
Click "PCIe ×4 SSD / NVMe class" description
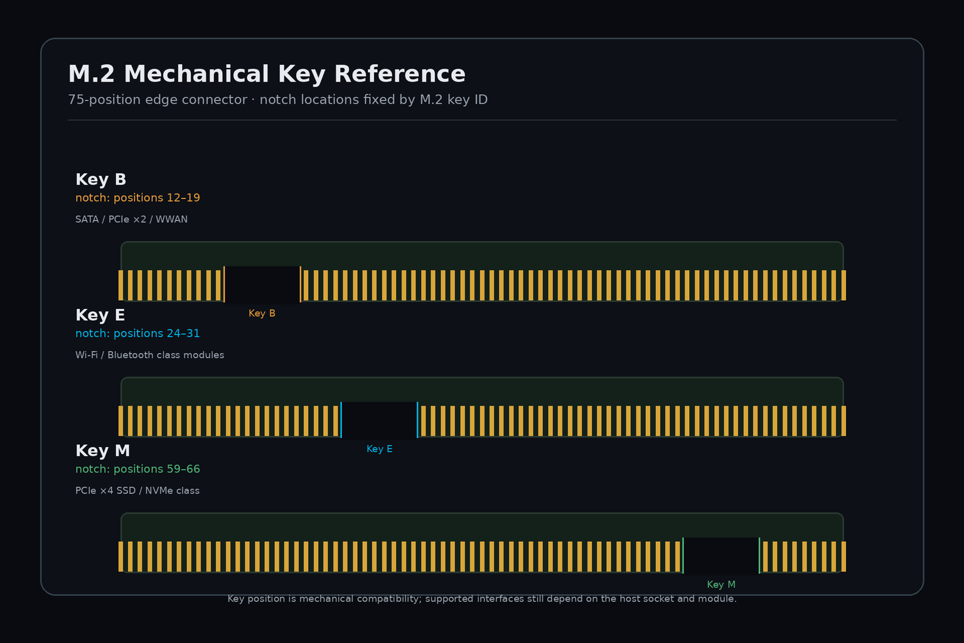(x=137, y=490)
